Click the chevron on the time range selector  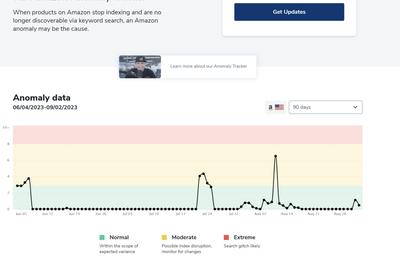[x=355, y=107]
